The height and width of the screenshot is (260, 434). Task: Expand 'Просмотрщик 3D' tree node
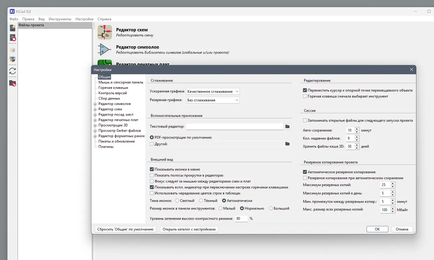tap(95, 126)
